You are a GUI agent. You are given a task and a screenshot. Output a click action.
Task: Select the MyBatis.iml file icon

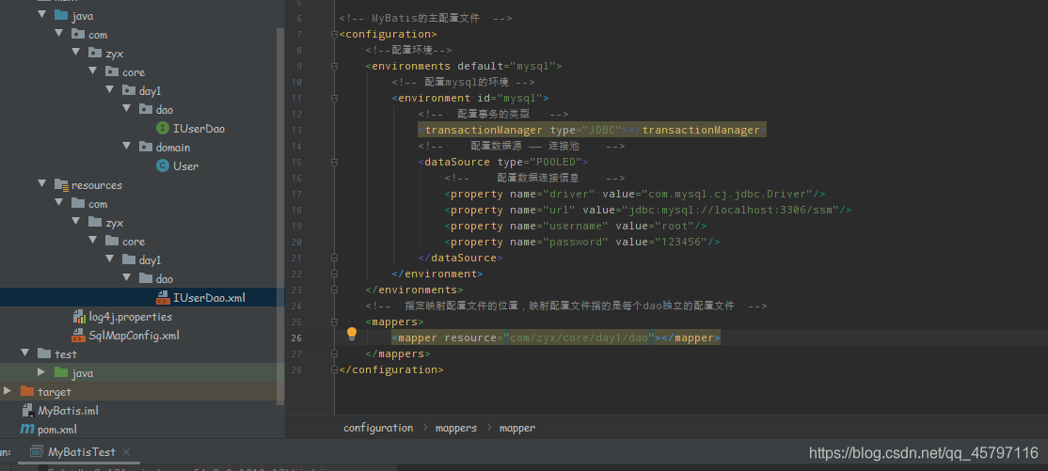(x=27, y=410)
